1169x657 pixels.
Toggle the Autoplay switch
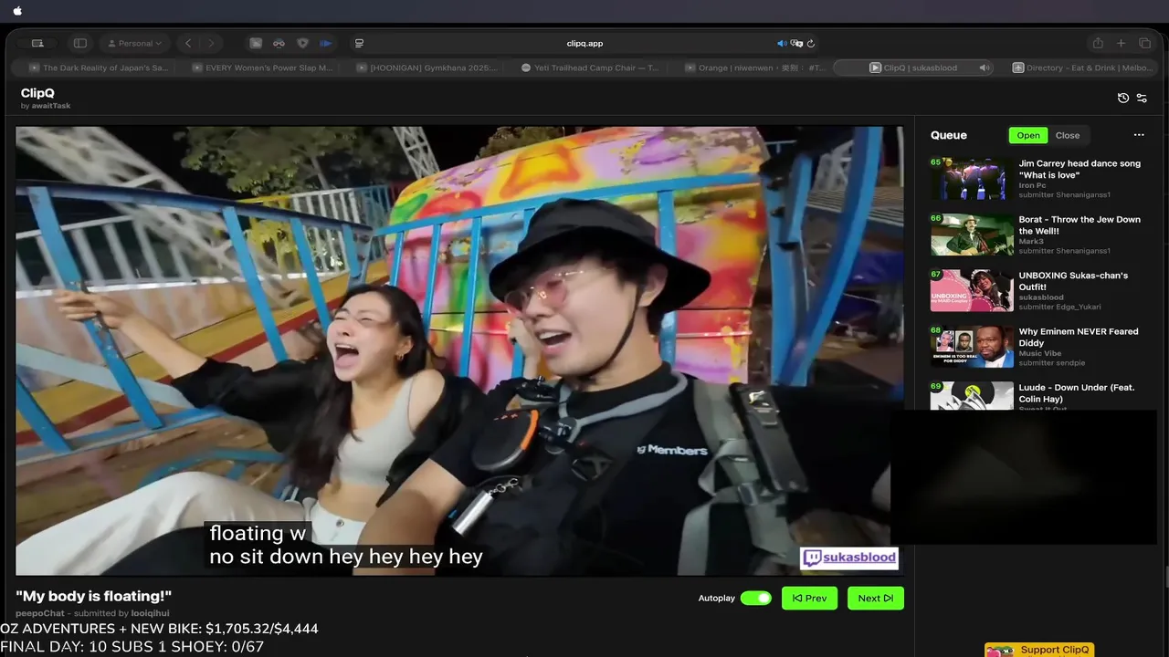point(755,598)
